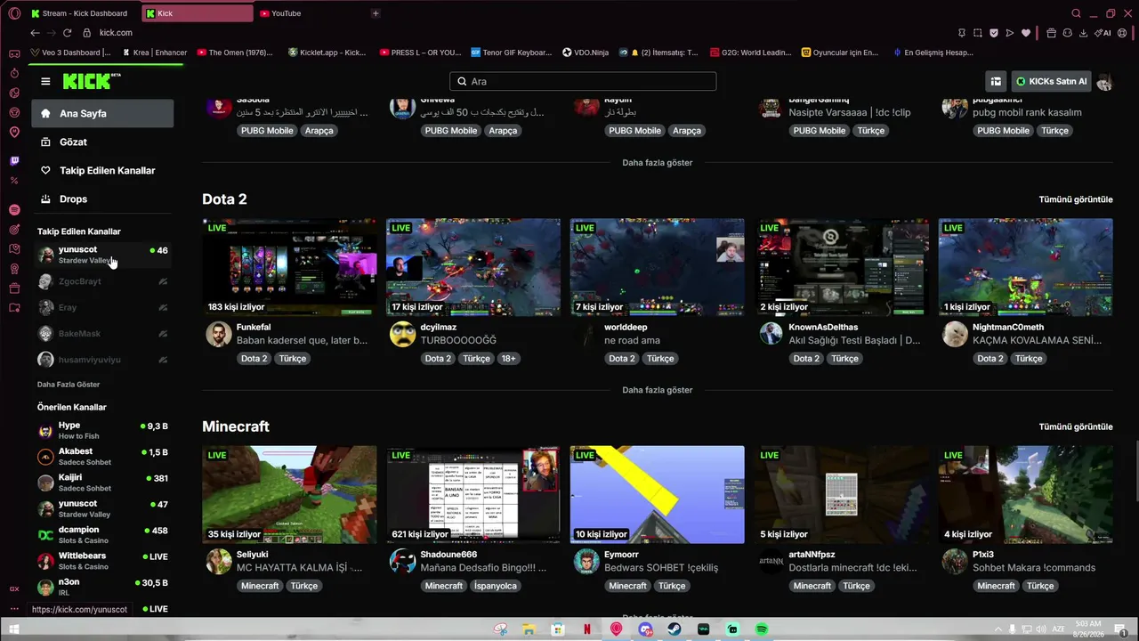1139x641 pixels.
Task: Open Hype channel in recommended list
Action: coord(102,431)
